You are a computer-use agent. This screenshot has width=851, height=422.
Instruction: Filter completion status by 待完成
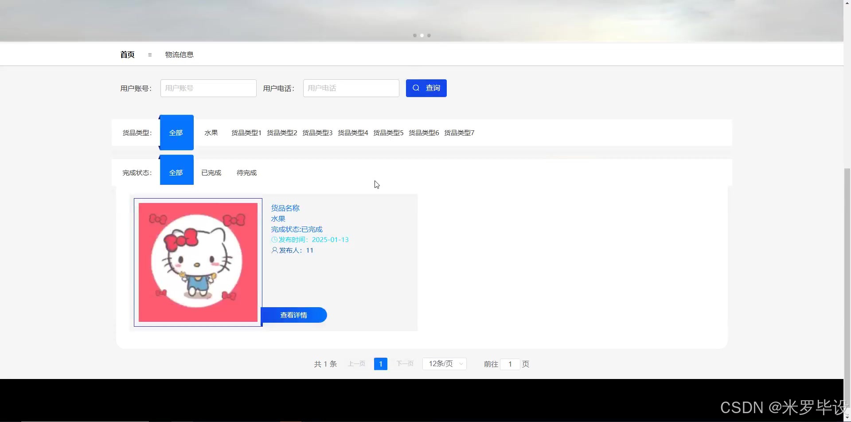(x=246, y=173)
